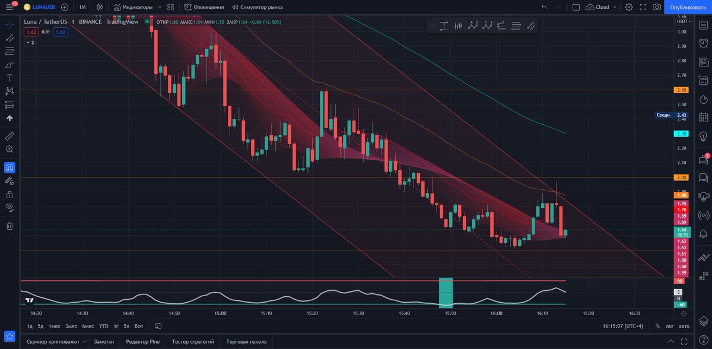Select the trend line drawing tool
Viewport: 712px width, 349px height.
[9, 38]
